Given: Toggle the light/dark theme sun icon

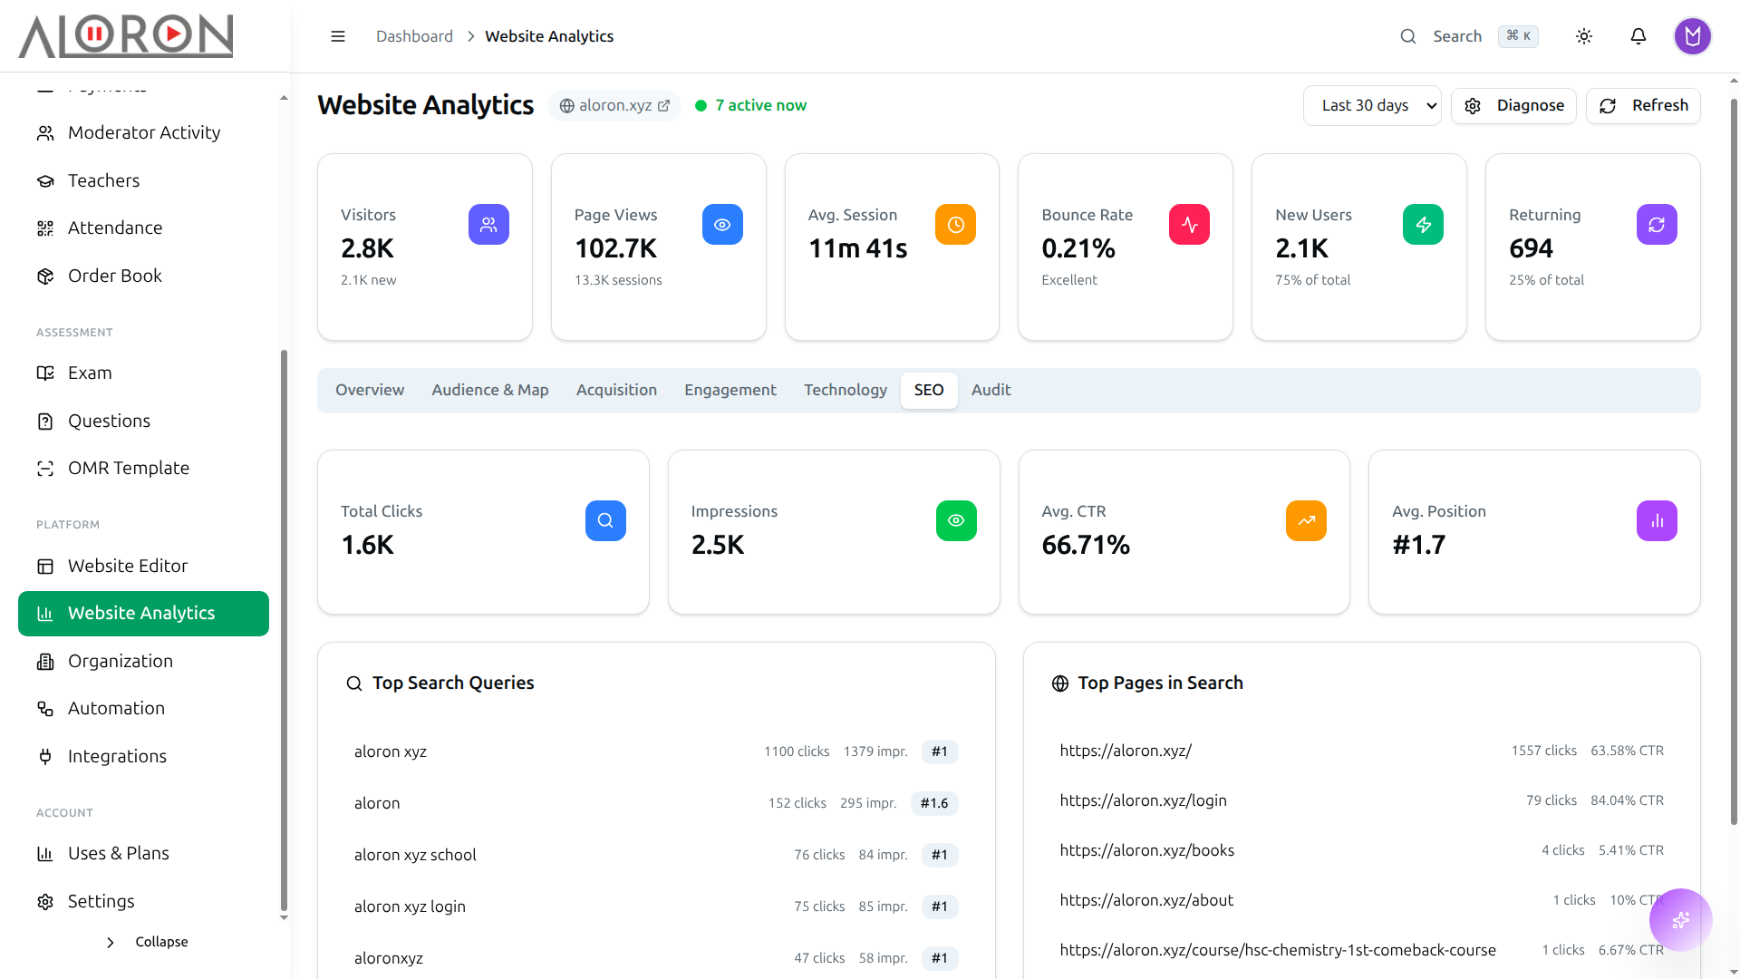Looking at the screenshot, I should pyautogui.click(x=1584, y=36).
